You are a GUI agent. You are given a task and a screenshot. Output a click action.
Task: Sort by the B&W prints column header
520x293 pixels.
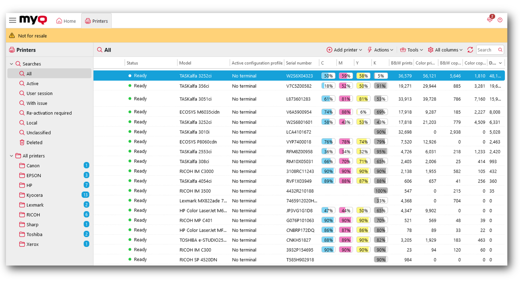pos(402,63)
